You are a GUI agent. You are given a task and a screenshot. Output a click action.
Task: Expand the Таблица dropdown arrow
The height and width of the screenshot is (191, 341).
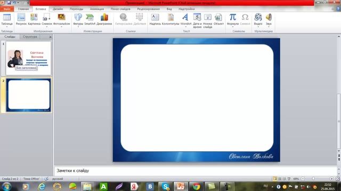[7, 27]
